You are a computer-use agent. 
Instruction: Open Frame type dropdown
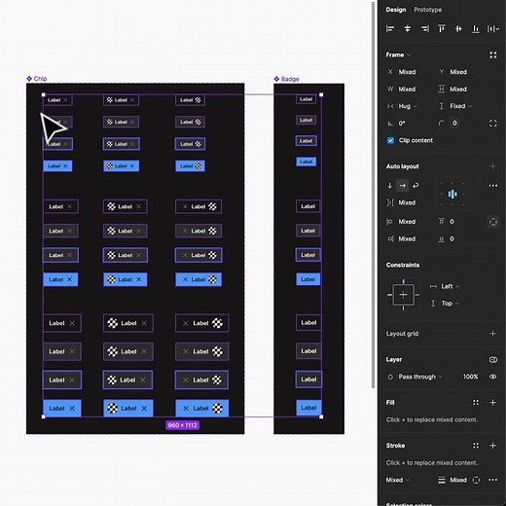pos(398,54)
